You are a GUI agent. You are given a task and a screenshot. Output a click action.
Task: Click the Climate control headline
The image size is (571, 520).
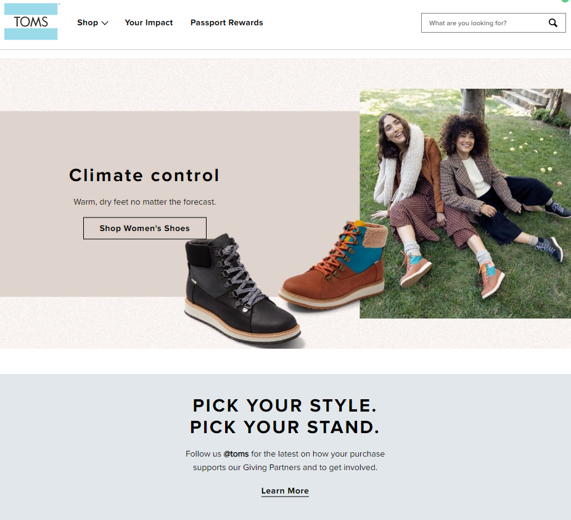144,175
